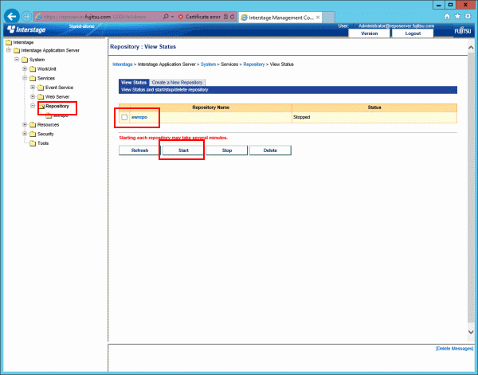The image size is (478, 375).
Task: Tick the swrepo repository checkbox
Action: pyautogui.click(x=124, y=117)
